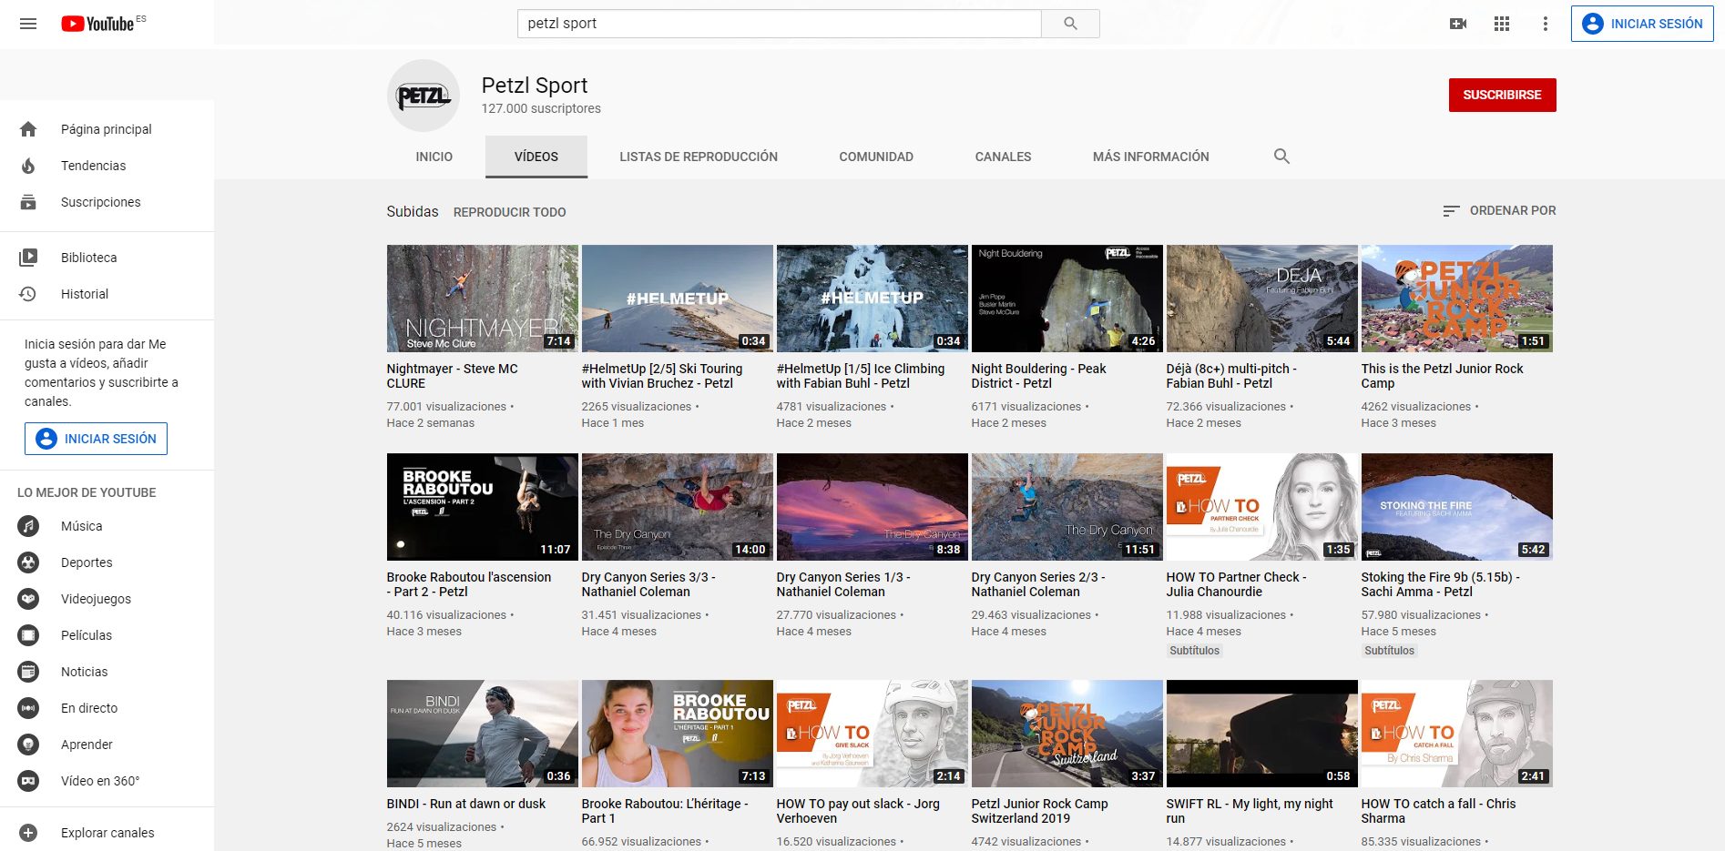Click the Petzl channel avatar
This screenshot has width=1725, height=851.
pos(423,96)
